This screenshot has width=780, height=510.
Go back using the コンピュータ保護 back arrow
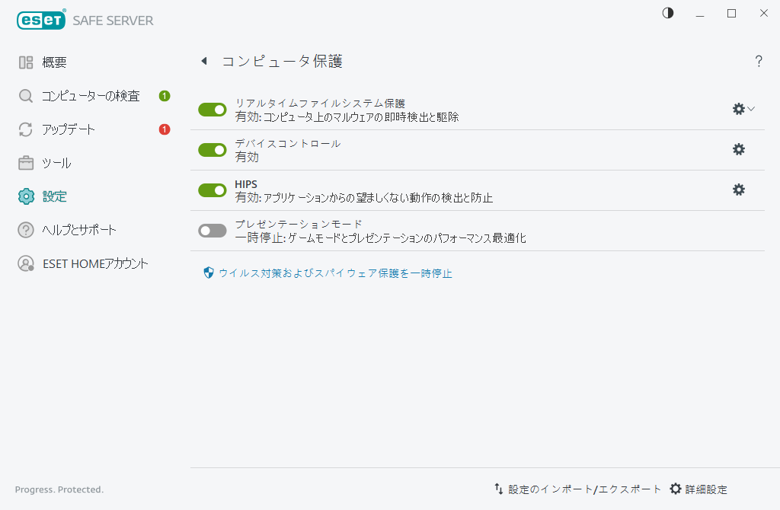click(203, 61)
